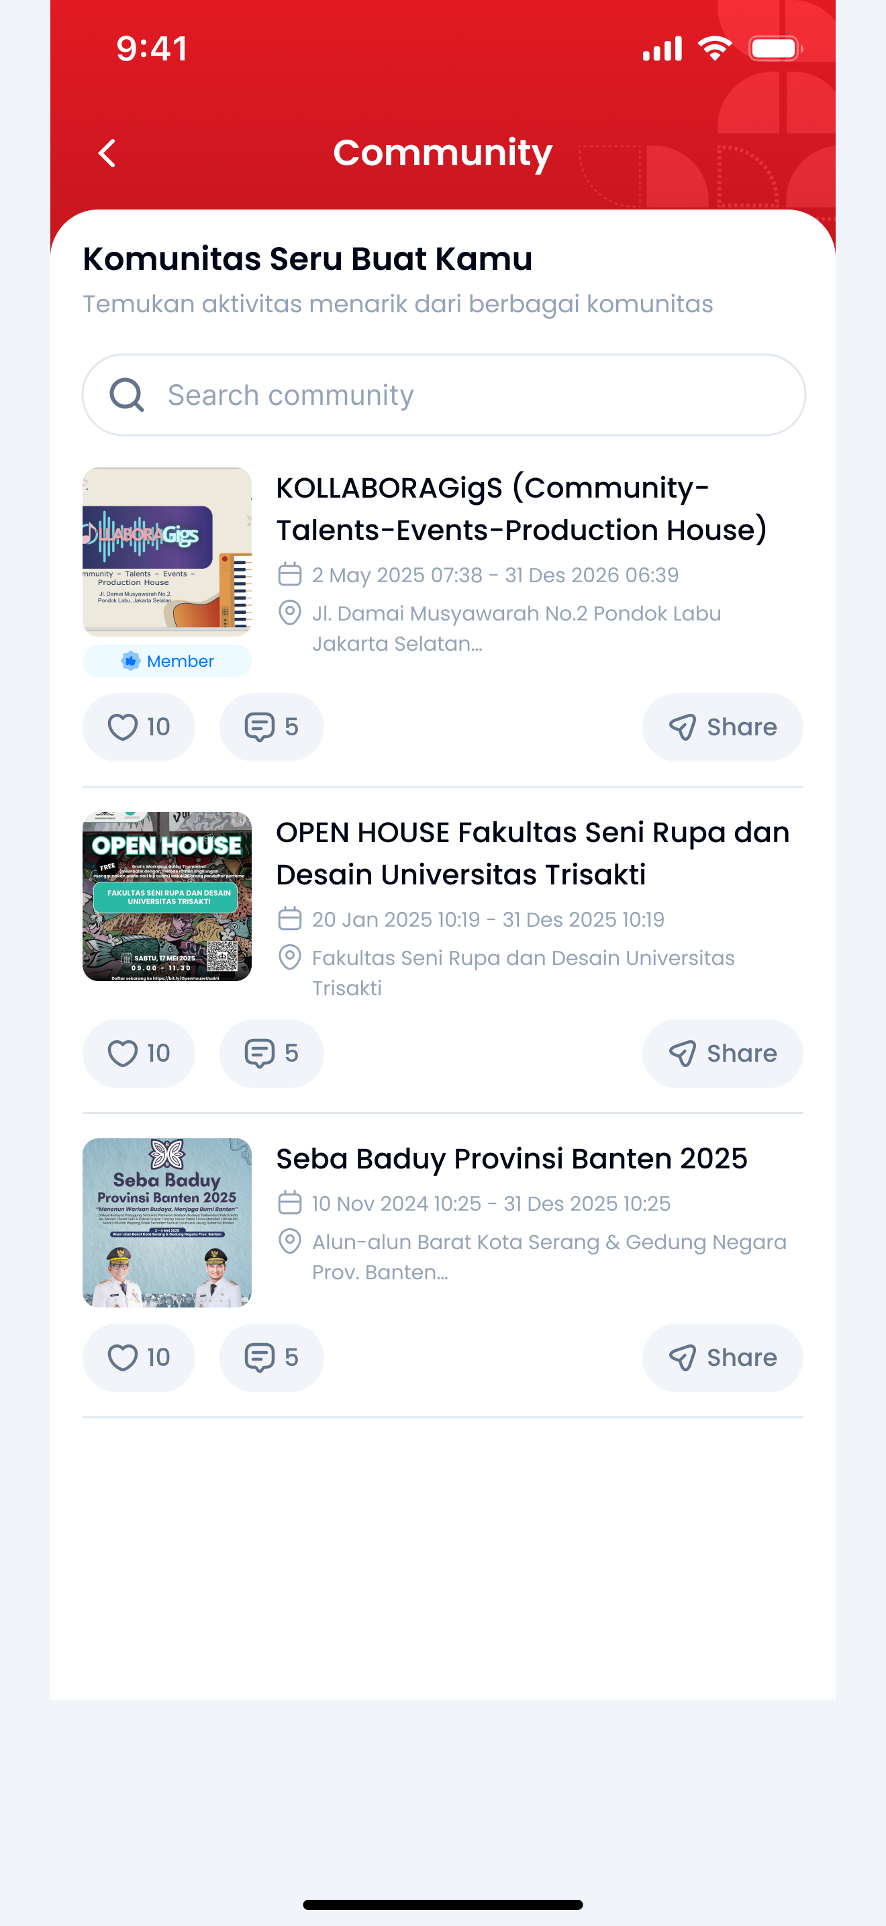This screenshot has height=1926, width=886.
Task: Tap the search magnifier icon
Action: [x=126, y=395]
